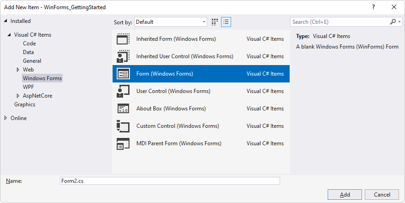
Task: Click the User Control template icon
Action: (x=124, y=91)
